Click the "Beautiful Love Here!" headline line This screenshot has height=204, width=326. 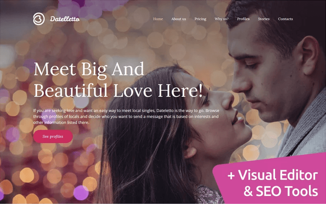pos(118,90)
